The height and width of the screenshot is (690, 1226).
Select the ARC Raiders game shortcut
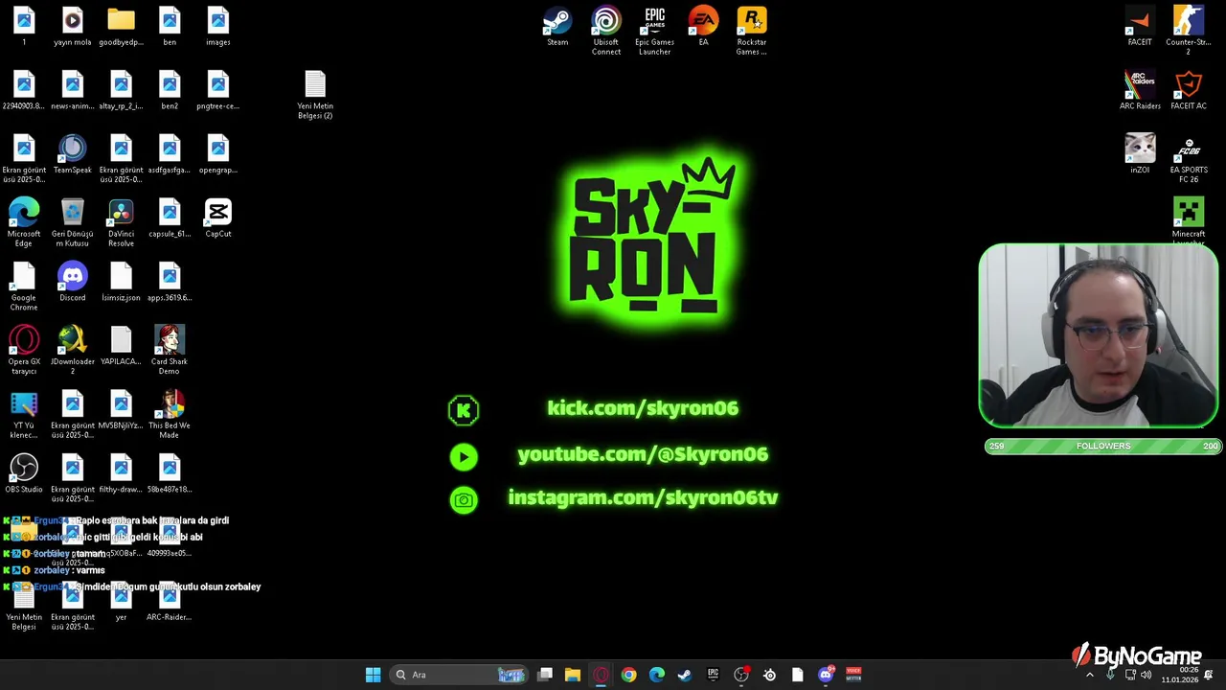click(x=1140, y=91)
